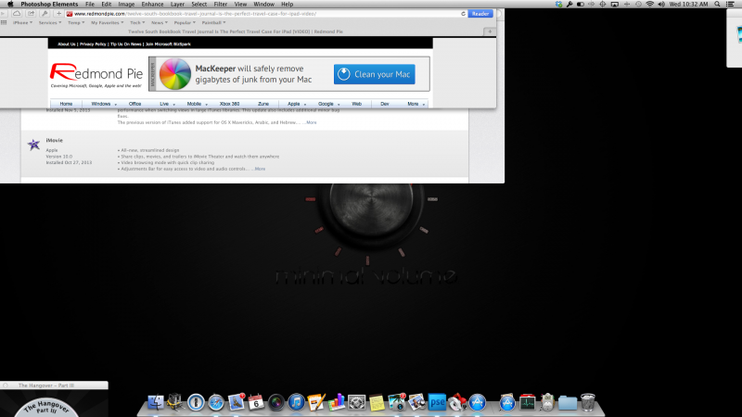Open Privacy Policy link on Redmond Pie

point(93,44)
